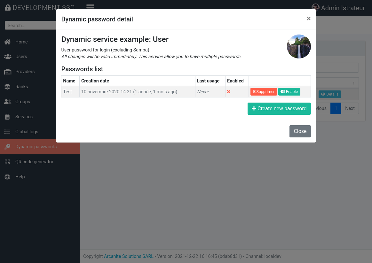Screen dimensions: 372x263
Task: Enable the Test password
Action: (x=289, y=92)
